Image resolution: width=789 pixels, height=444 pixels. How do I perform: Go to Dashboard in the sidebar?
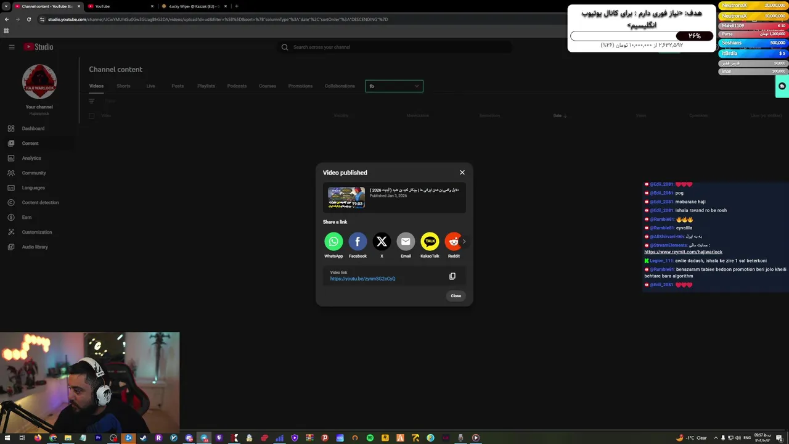click(x=39, y=128)
